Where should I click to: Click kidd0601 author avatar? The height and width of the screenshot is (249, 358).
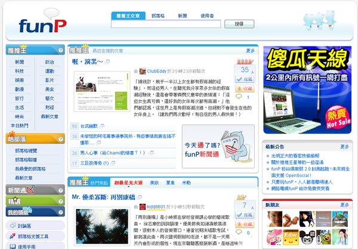pos(143,207)
